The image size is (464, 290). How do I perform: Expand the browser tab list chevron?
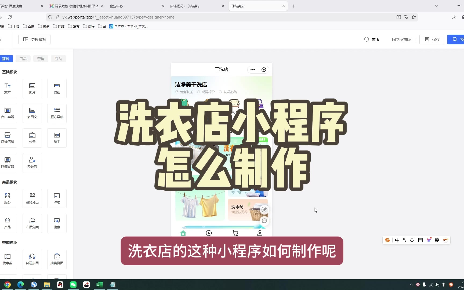point(437,6)
